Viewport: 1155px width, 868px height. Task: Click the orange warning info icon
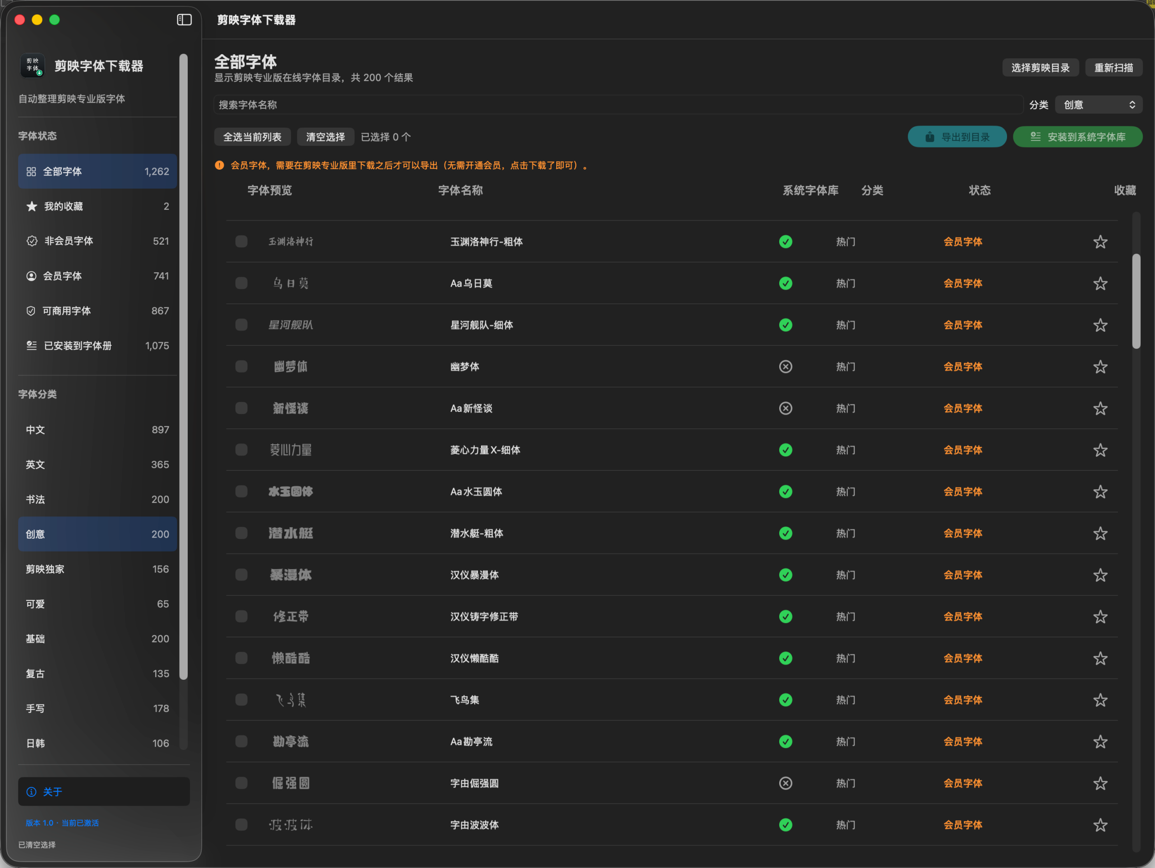219,166
